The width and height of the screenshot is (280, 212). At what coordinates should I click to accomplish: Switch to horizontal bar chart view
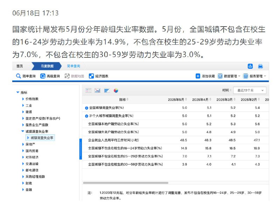coord(107,91)
